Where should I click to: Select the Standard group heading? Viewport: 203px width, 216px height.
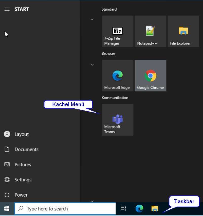click(x=109, y=9)
